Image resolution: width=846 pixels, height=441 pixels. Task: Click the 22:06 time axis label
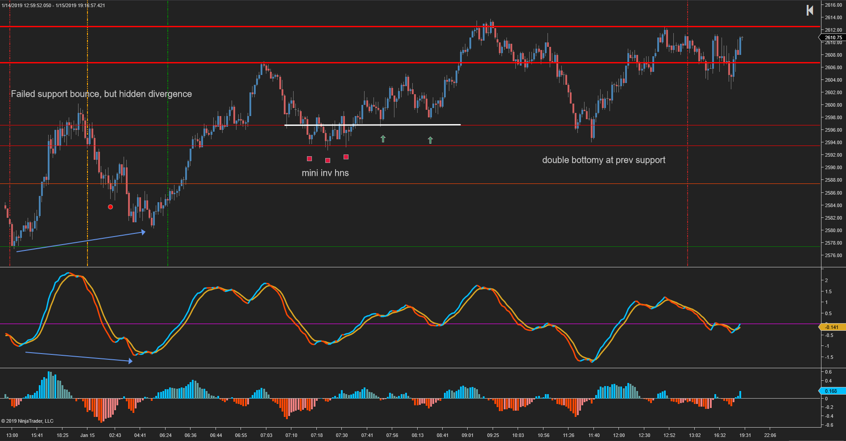(770, 435)
